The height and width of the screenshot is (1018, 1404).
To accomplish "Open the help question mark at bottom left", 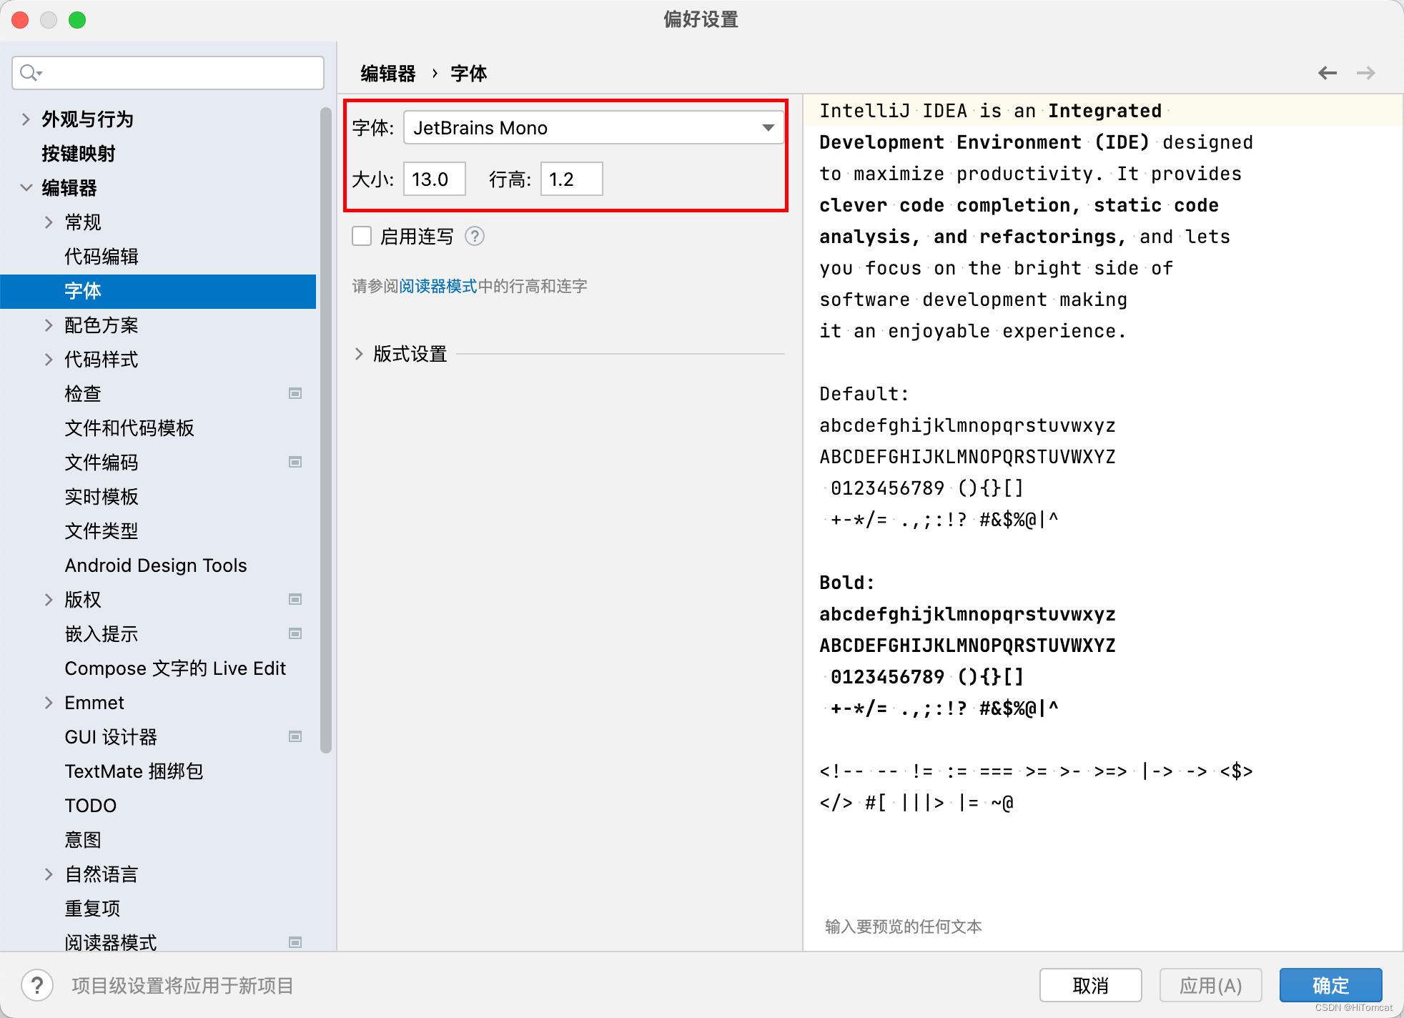I will click(x=37, y=986).
